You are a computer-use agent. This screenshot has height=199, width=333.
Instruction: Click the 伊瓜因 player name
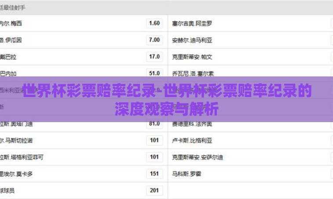[11, 40]
